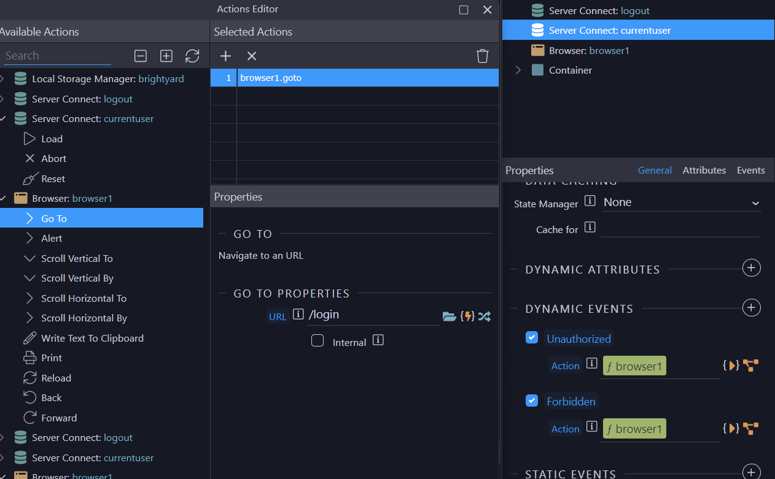
Task: Enable the Internal checkbox under Go To
Action: (x=317, y=340)
